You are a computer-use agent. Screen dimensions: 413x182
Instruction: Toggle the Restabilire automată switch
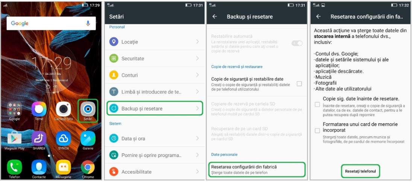297,43
